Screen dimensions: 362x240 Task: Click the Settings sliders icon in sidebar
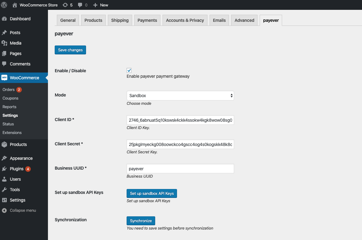click(4, 200)
